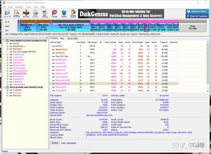
Task: Open the File menu
Action: 4,7
